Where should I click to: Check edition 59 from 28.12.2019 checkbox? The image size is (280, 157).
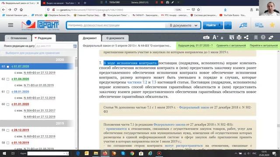(8, 130)
